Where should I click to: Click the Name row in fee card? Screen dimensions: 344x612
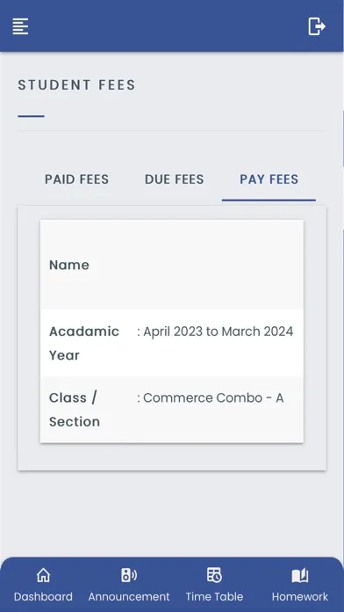[x=172, y=265]
